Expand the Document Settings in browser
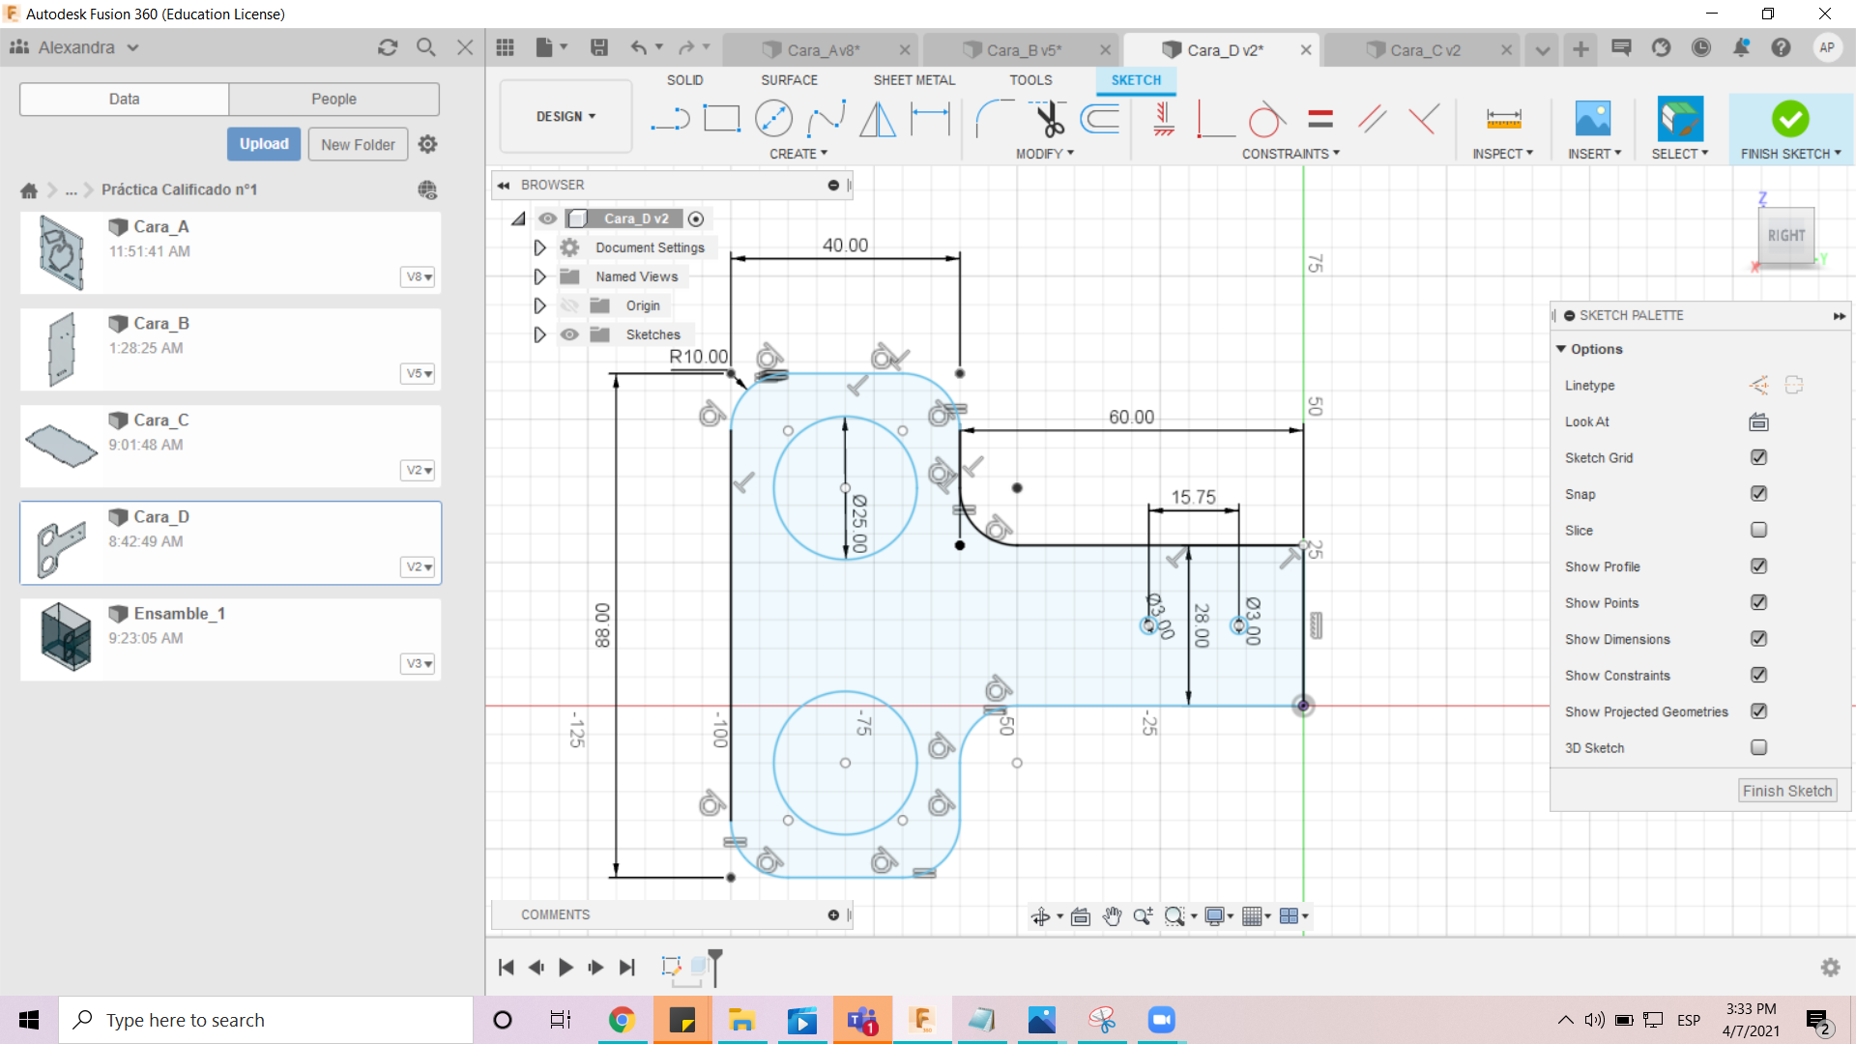 tap(539, 247)
